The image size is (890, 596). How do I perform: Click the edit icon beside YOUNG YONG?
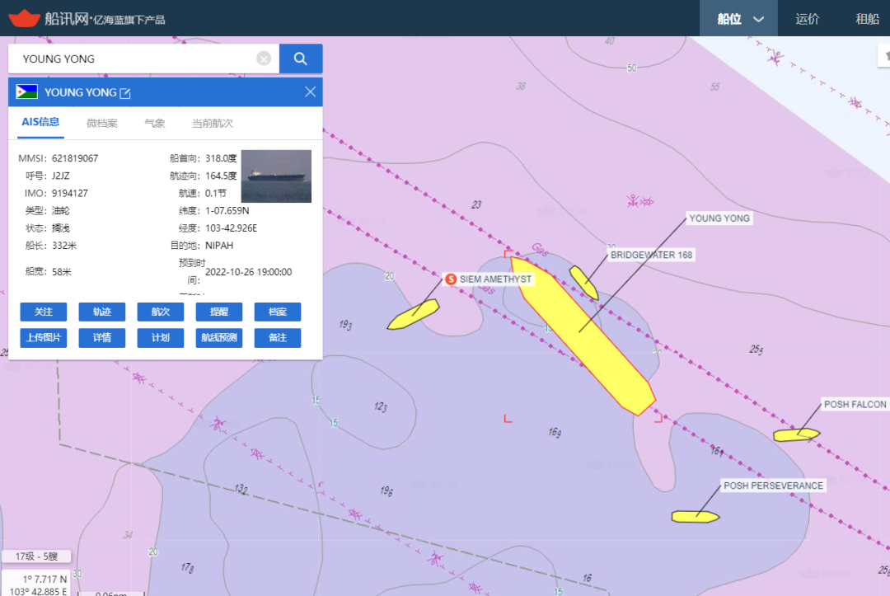[125, 93]
